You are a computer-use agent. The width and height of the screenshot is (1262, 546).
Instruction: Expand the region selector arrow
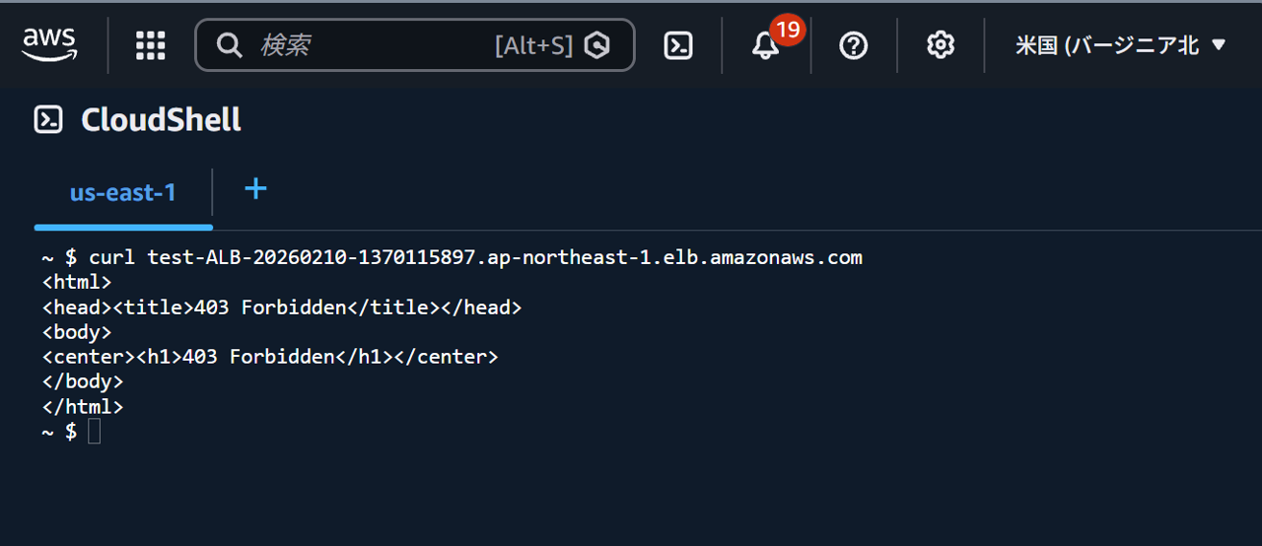1218,45
